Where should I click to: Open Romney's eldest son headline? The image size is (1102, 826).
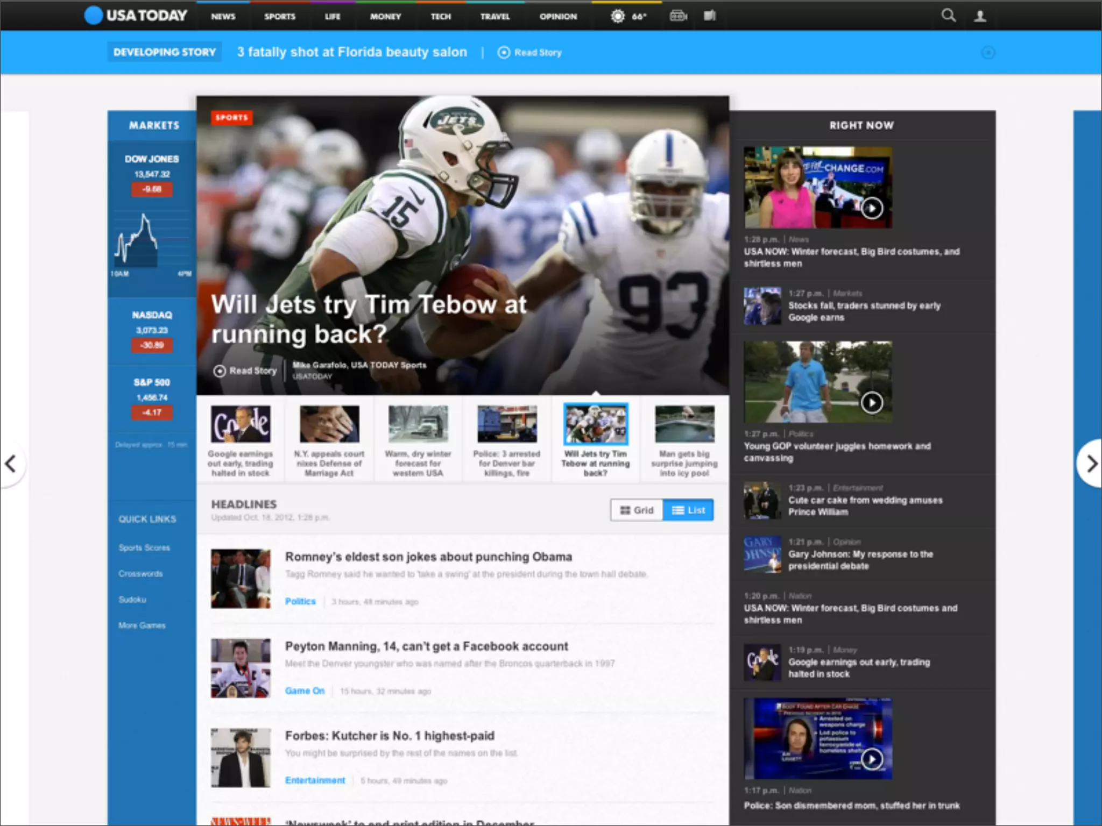[x=428, y=557]
